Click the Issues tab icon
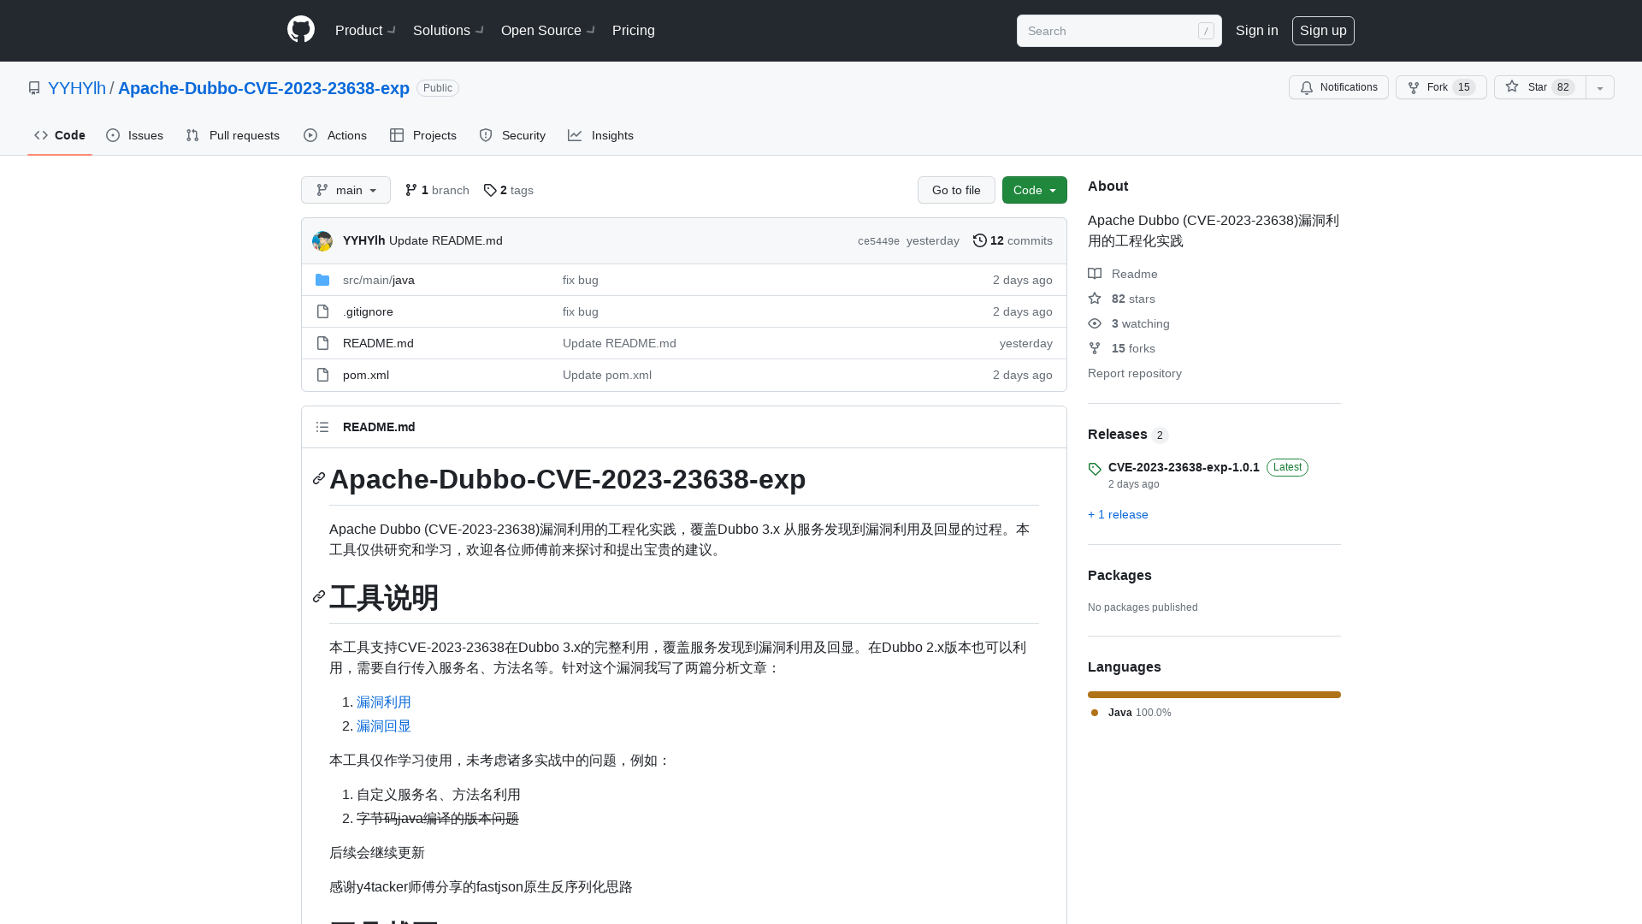This screenshot has height=924, width=1642. (112, 135)
